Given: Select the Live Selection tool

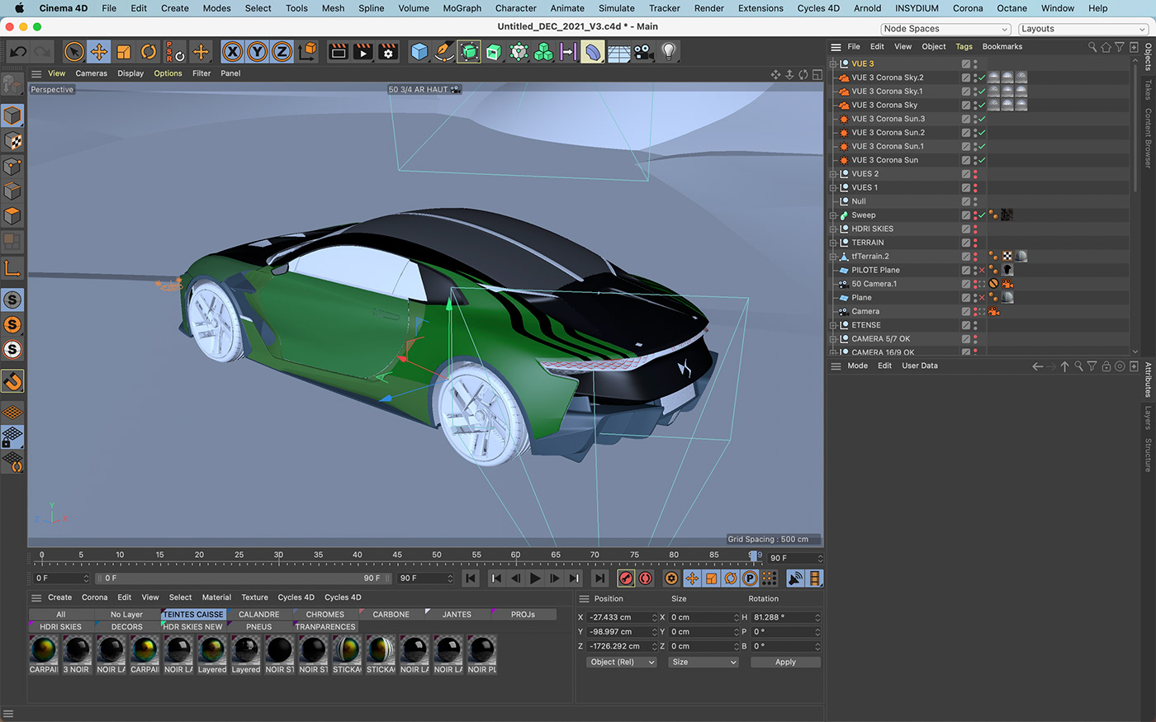Looking at the screenshot, I should tap(73, 51).
